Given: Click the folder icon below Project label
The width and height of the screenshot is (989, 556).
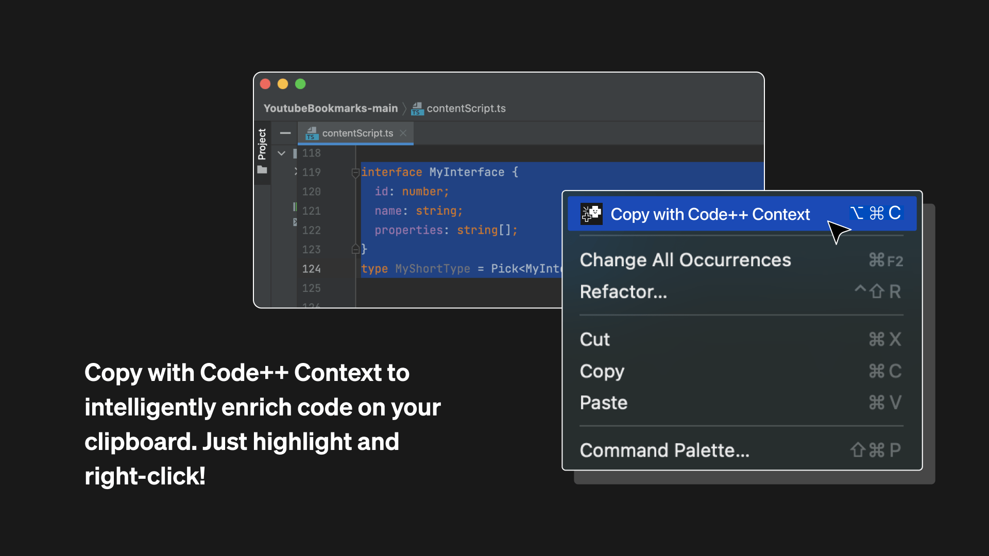Looking at the screenshot, I should click(x=262, y=170).
